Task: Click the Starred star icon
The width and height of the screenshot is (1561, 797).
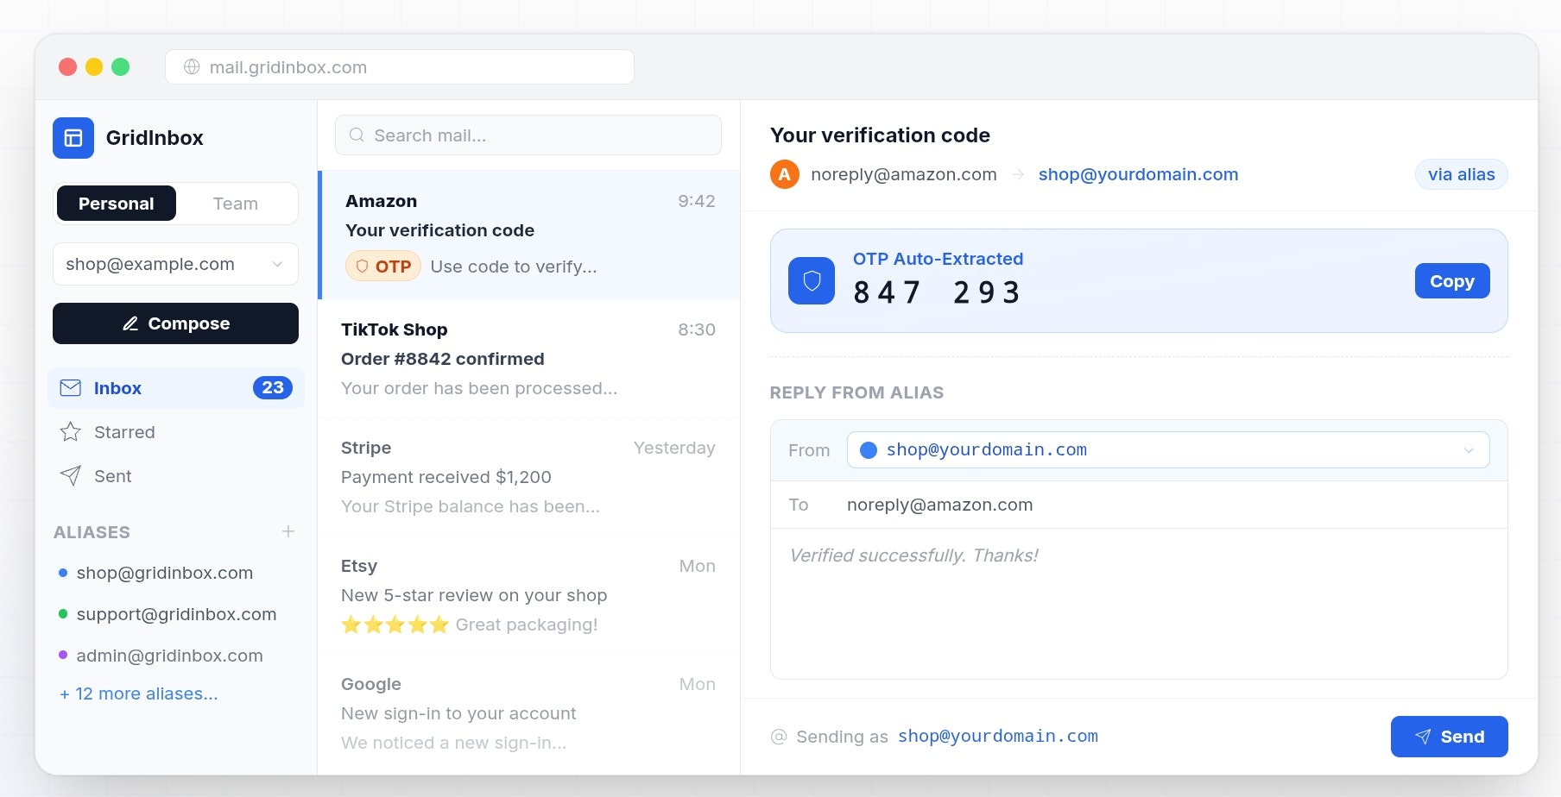Action: [71, 432]
